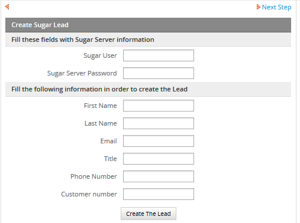The height and width of the screenshot is (223, 300).
Task: Click the Phone Number text box
Action: tap(159, 176)
